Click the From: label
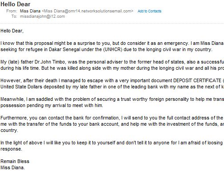 [x=12, y=11]
